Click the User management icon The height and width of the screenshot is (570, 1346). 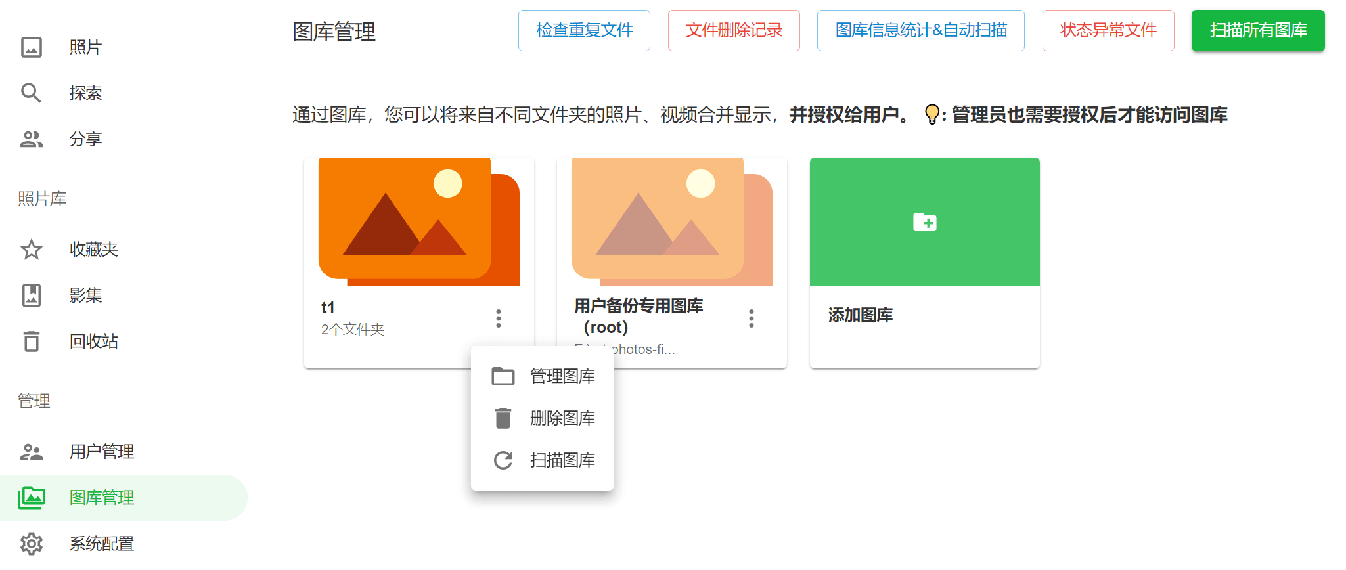click(x=32, y=452)
